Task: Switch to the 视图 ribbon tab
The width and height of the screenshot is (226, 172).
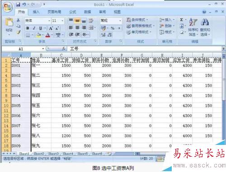Action: coord(117,12)
